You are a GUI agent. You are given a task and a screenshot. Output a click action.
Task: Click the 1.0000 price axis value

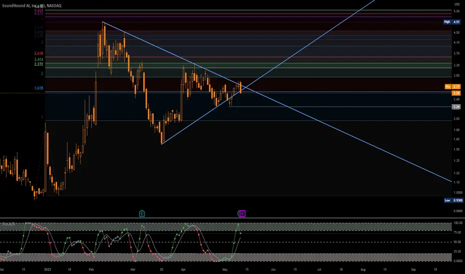tap(458, 192)
